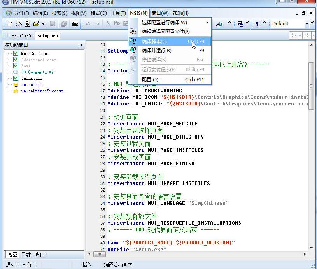
Task: Expand the Open file dropdown arrow
Action: coord(43,24)
